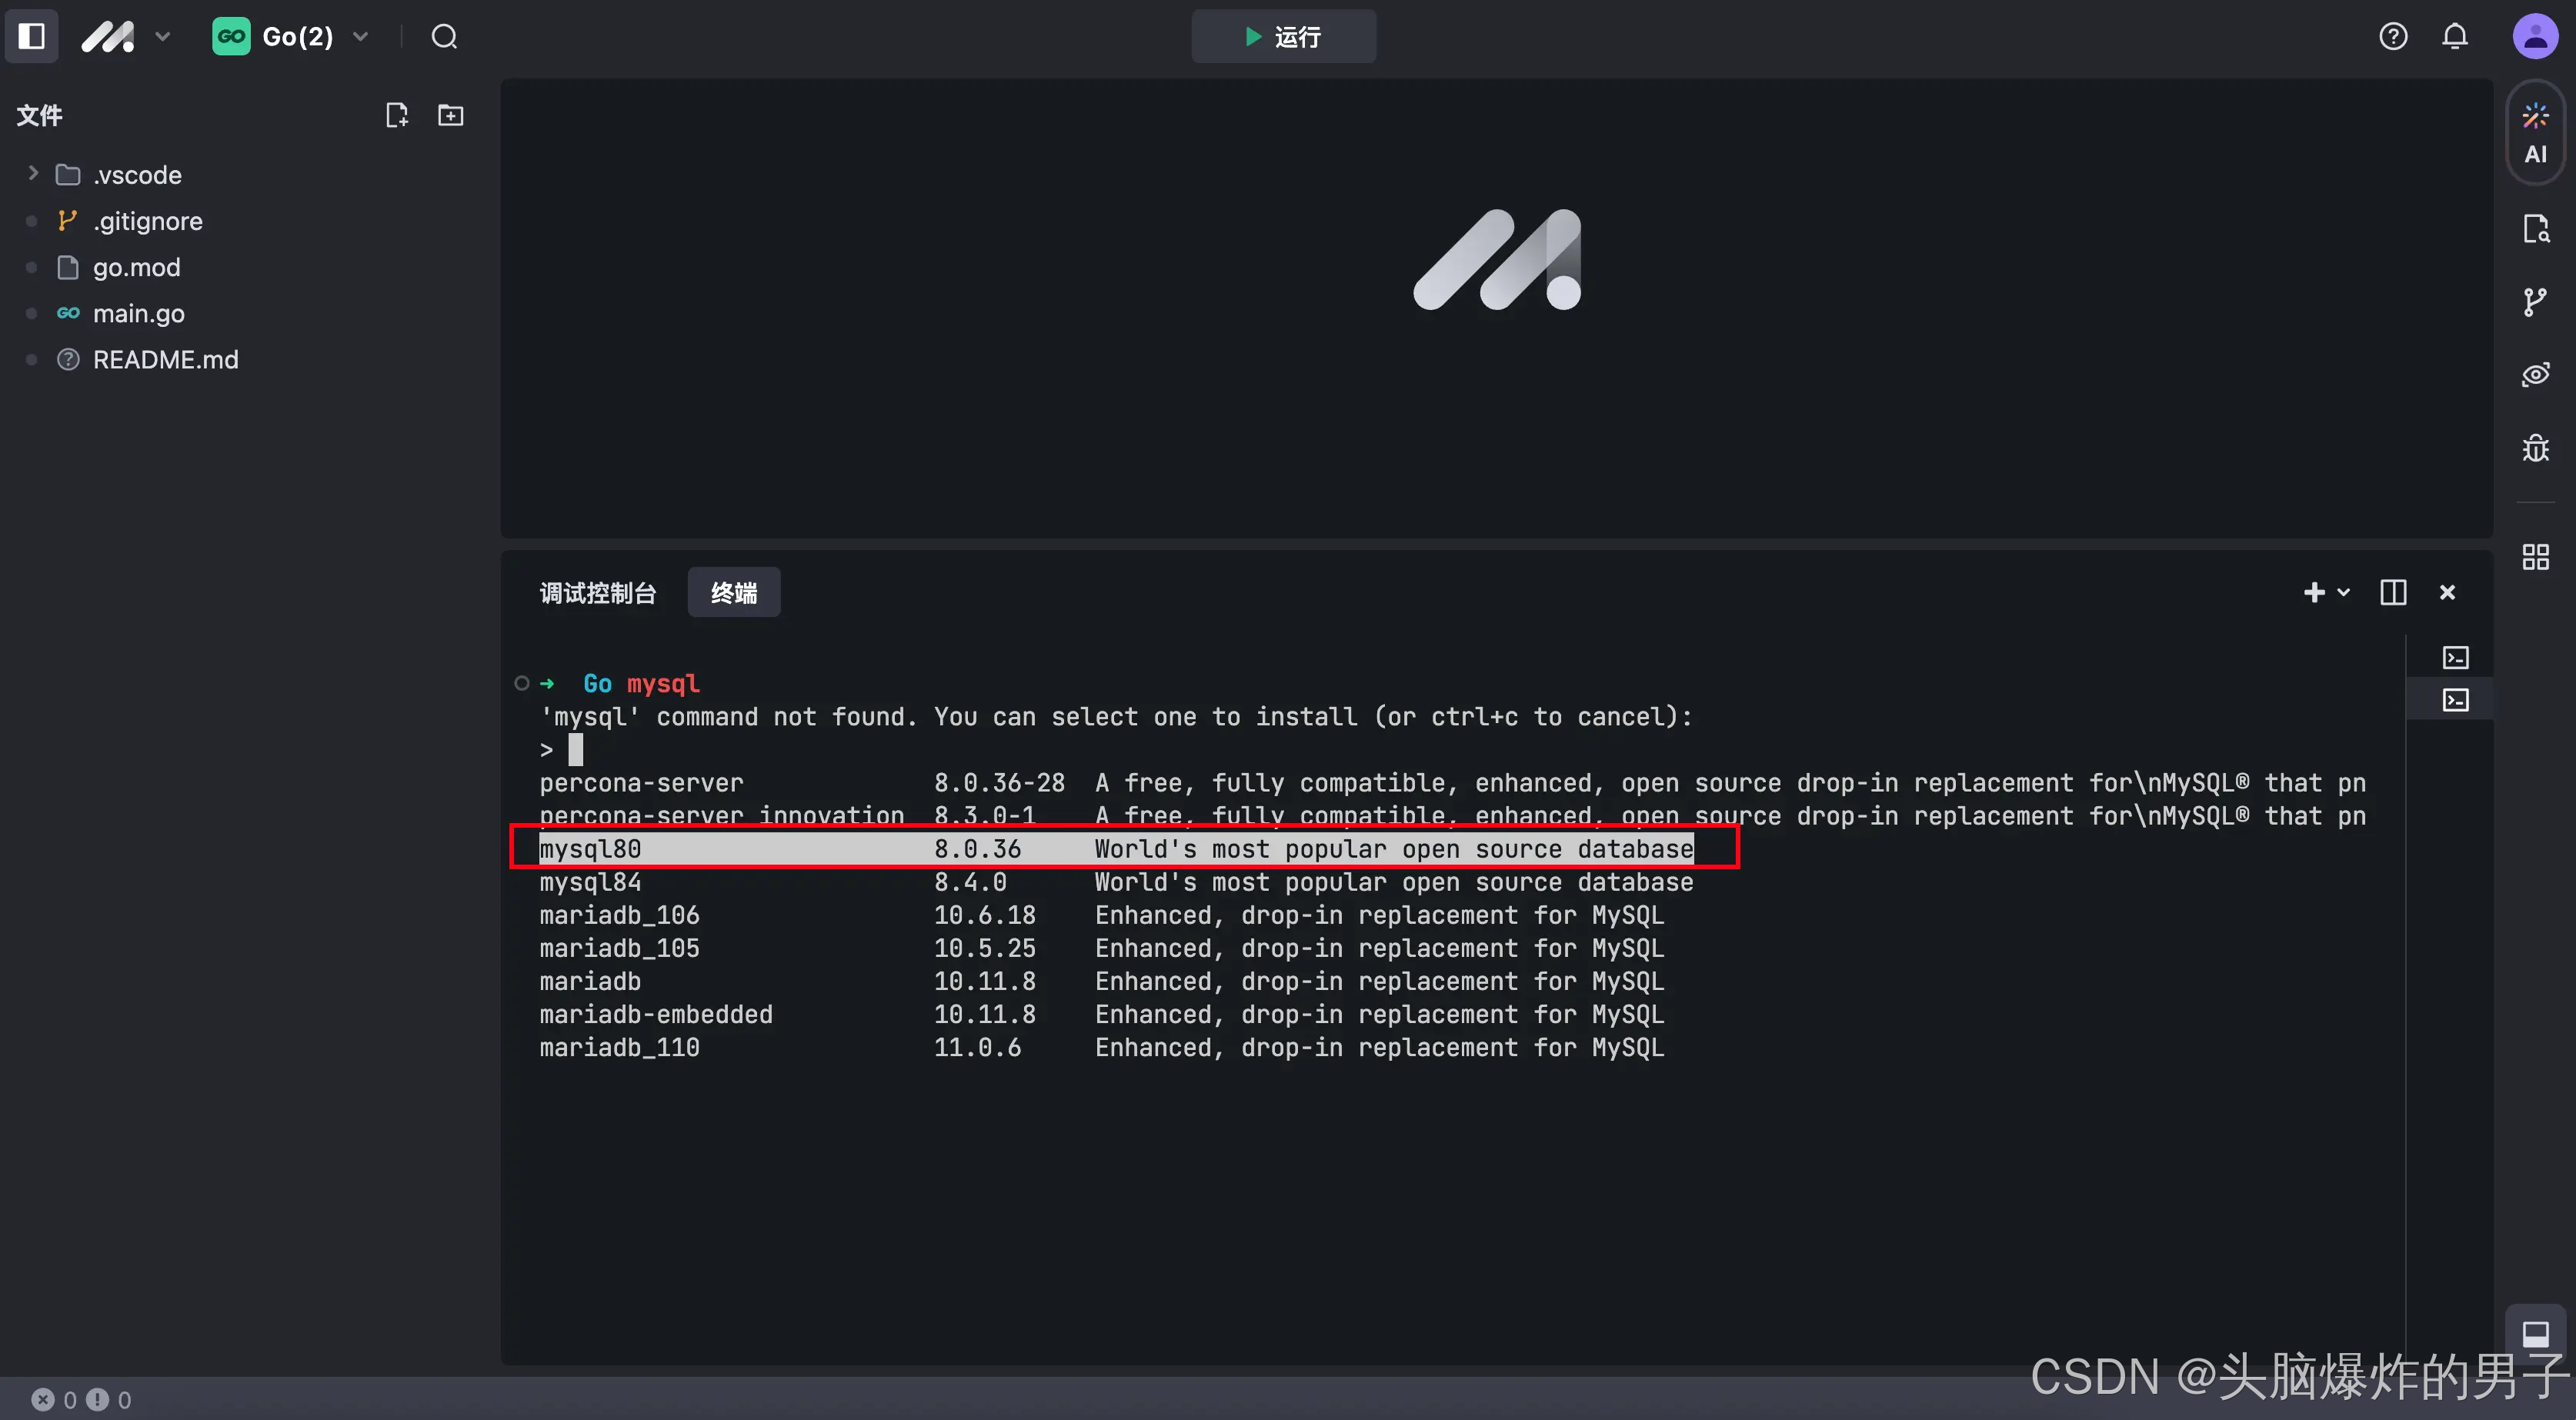This screenshot has width=2576, height=1420.
Task: Create a new folder in the explorer
Action: pos(450,114)
